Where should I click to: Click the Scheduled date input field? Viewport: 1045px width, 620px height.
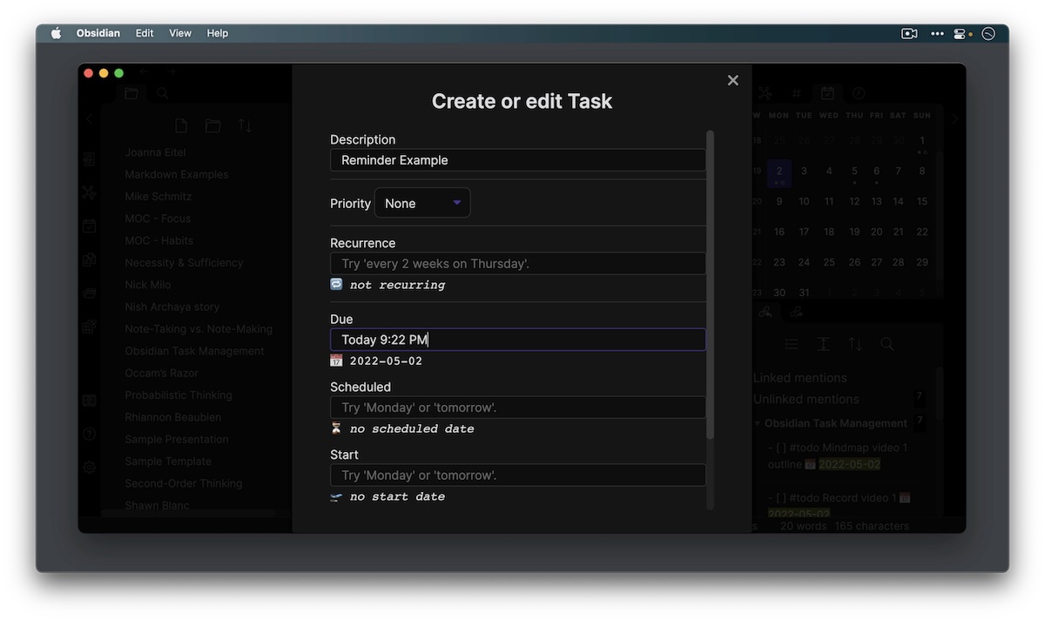click(518, 408)
